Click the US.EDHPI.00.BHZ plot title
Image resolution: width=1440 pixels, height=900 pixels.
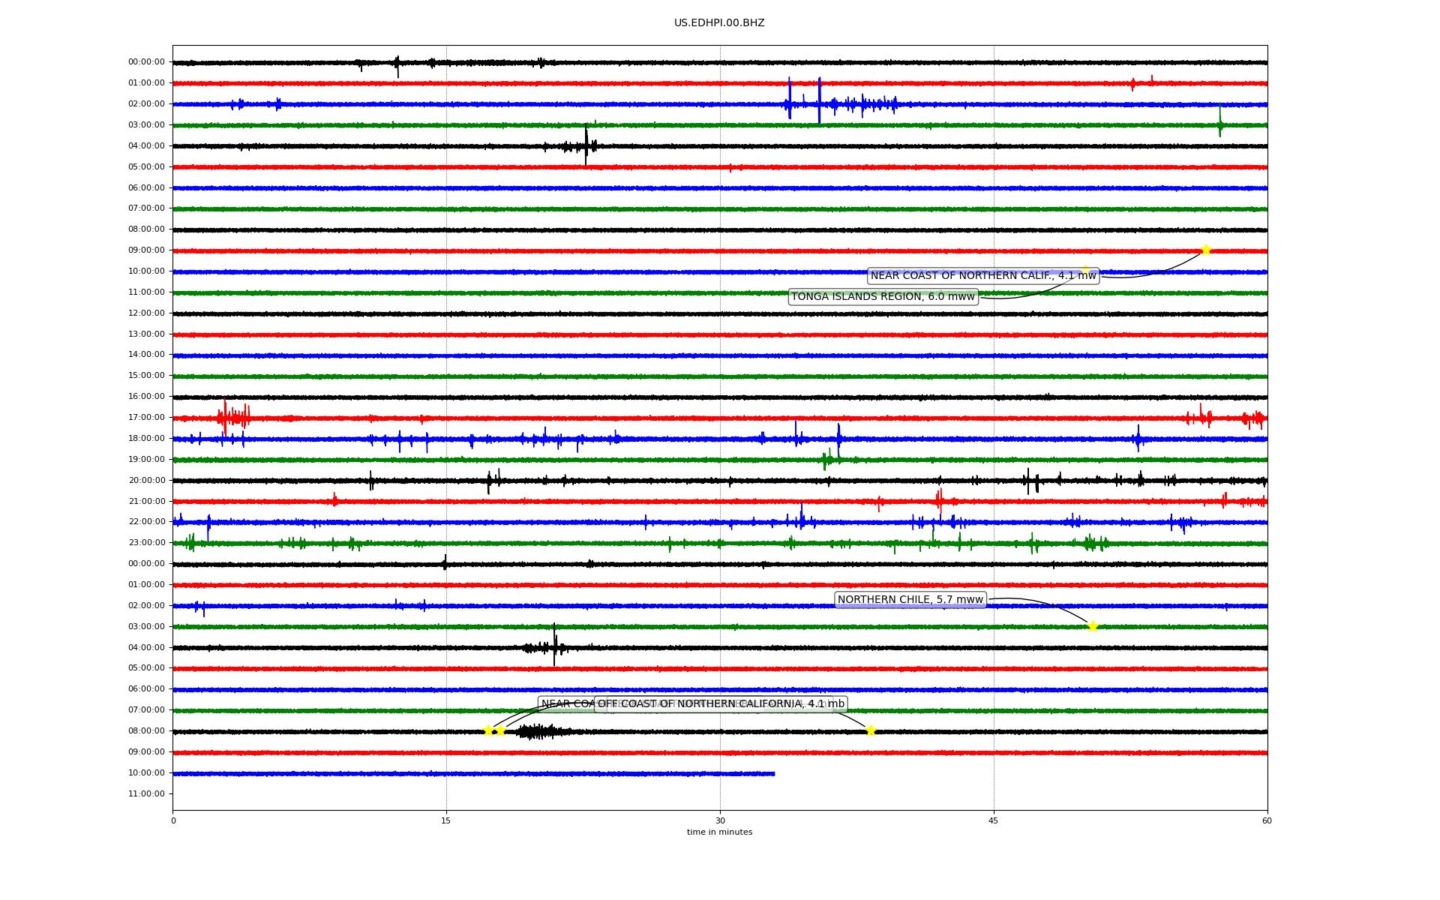(x=719, y=23)
